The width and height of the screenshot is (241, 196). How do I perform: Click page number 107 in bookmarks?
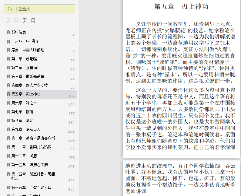click(x=71, y=96)
